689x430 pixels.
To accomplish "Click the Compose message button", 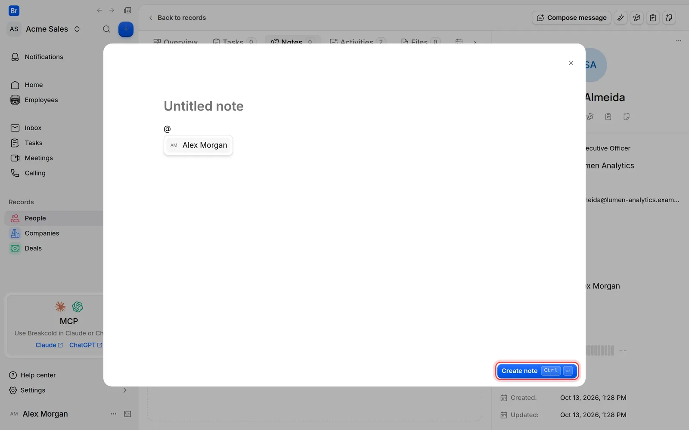I will [x=571, y=18].
